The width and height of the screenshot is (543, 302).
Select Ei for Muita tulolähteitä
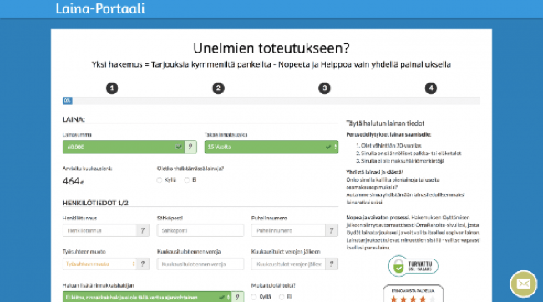[282, 297]
